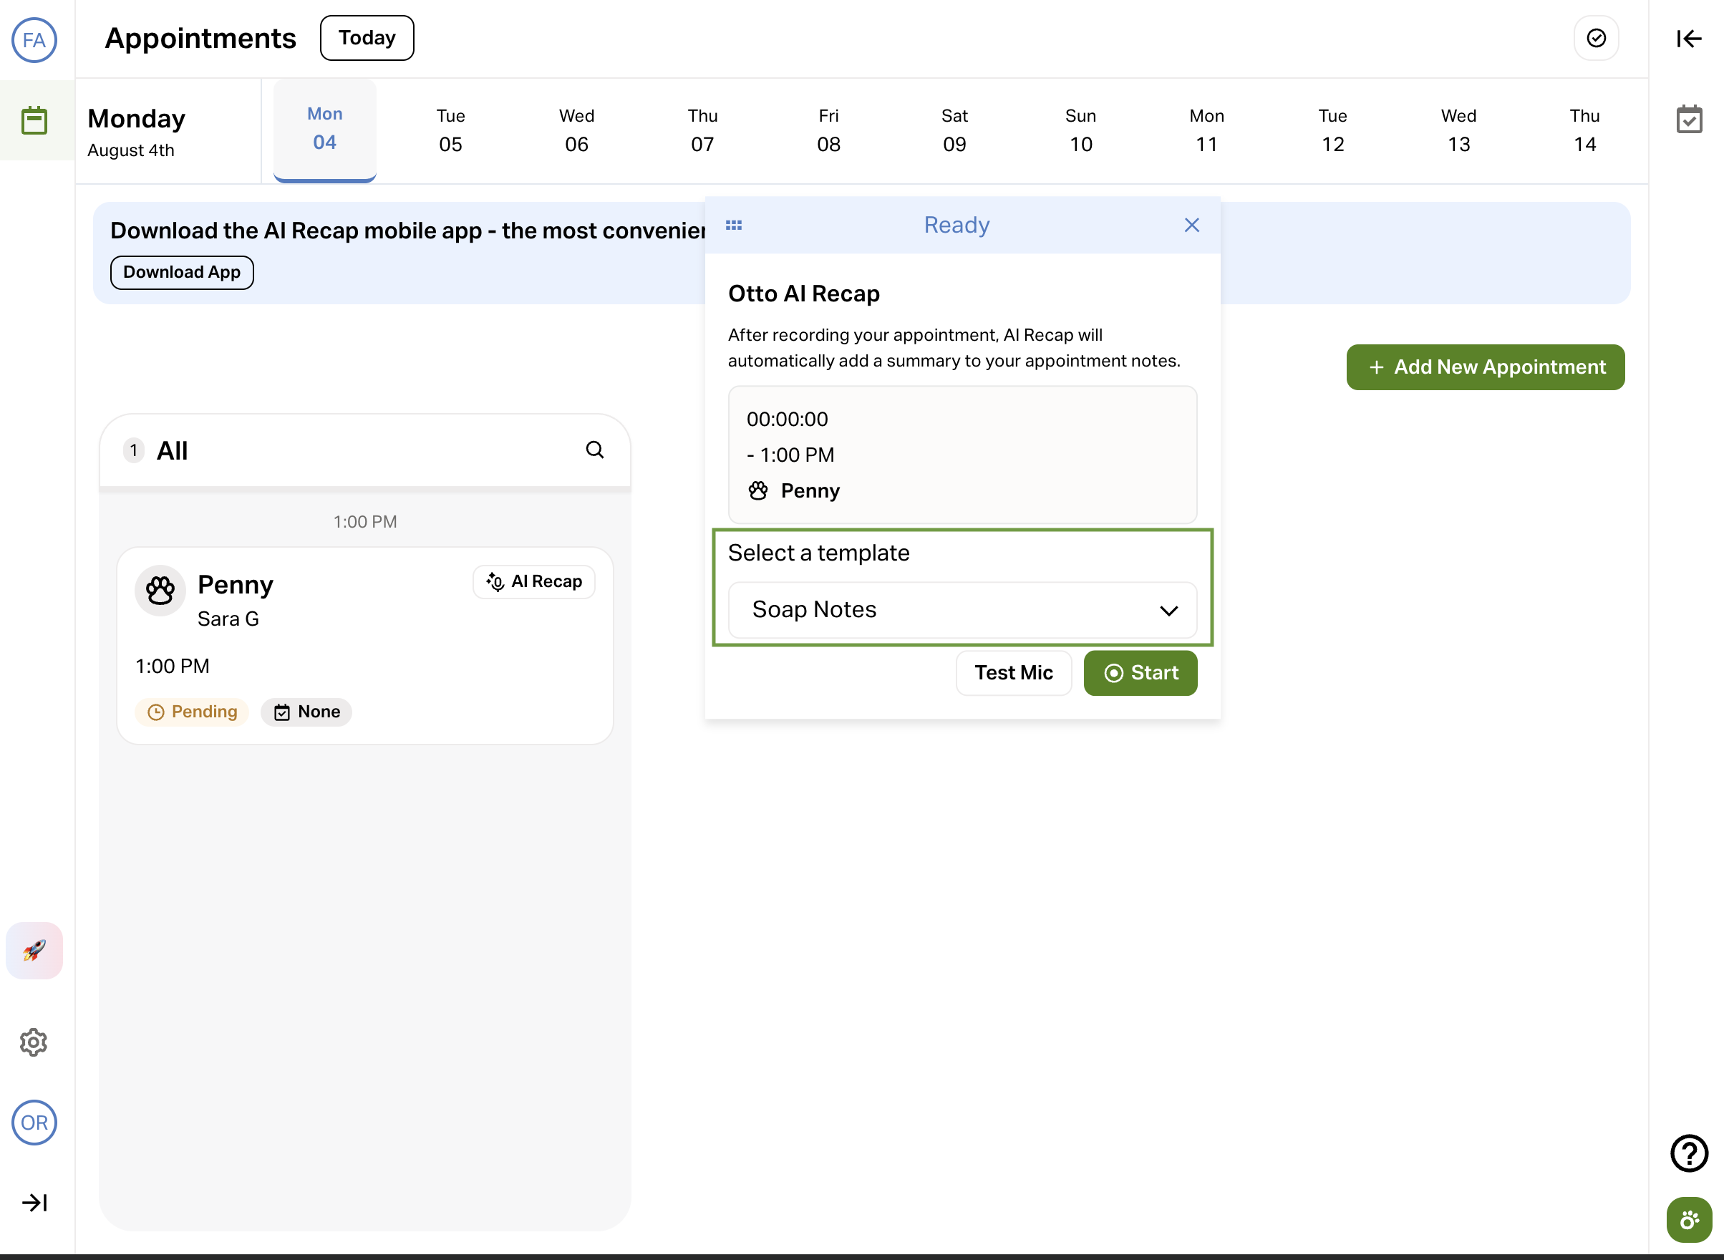
Task: Switch to Fri 08 date tab
Action: [828, 130]
